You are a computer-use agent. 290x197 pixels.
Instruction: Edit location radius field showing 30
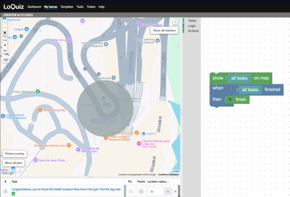point(156,192)
